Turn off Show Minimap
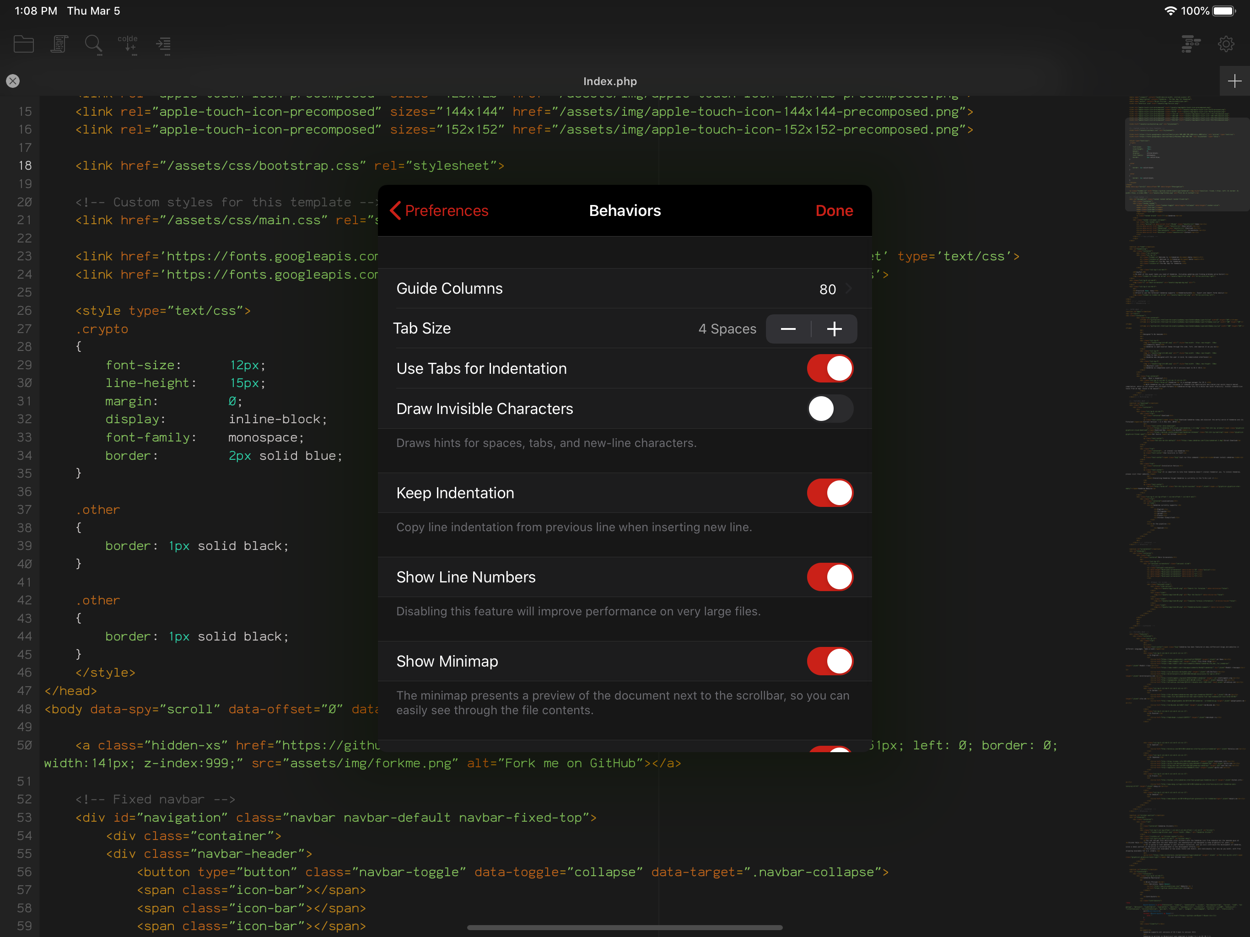 click(829, 661)
